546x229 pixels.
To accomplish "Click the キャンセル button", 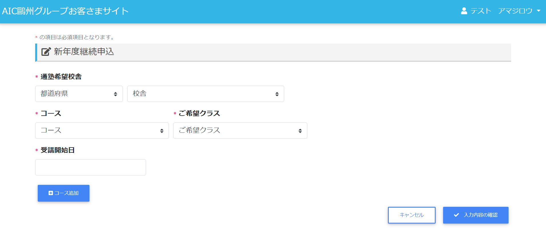I will (x=411, y=215).
